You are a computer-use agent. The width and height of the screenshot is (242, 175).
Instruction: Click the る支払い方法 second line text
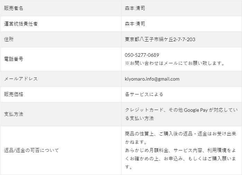[140, 118]
